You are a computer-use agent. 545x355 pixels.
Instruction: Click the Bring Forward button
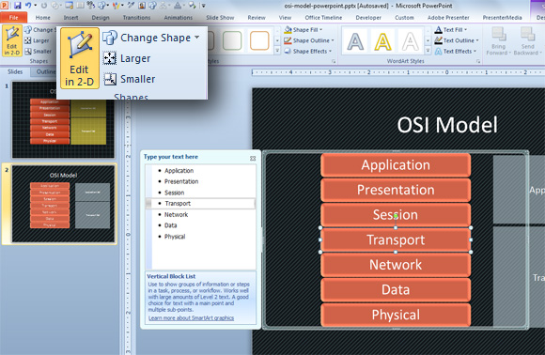[x=498, y=41]
